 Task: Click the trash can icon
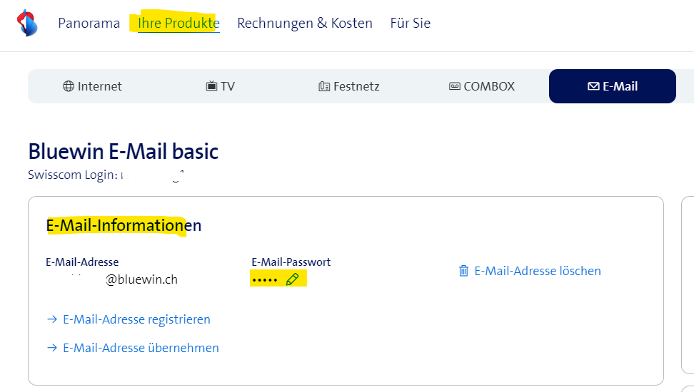(463, 271)
